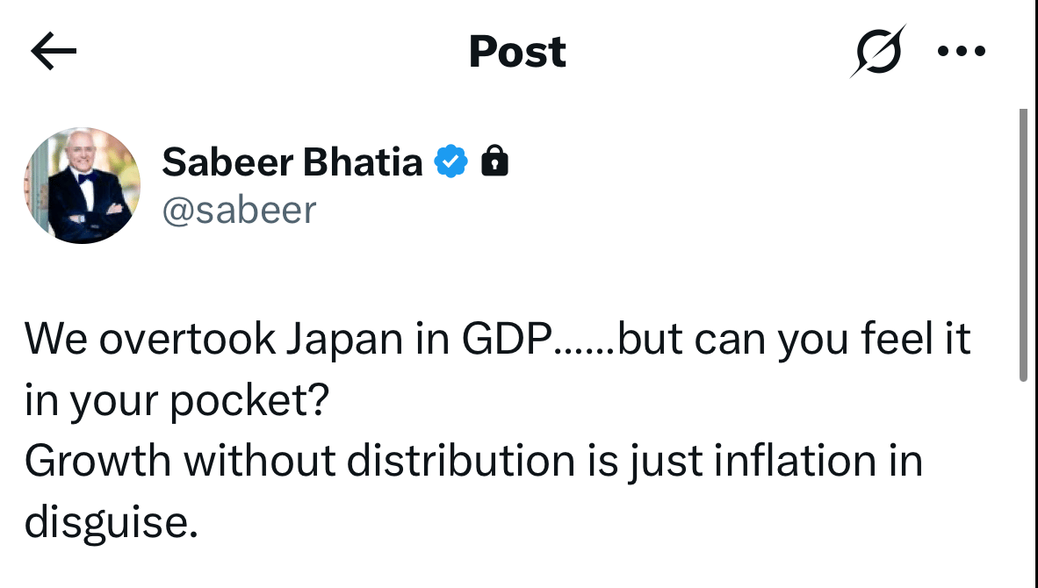The image size is (1038, 588).
Task: Open the three-dot more options menu
Action: [962, 51]
